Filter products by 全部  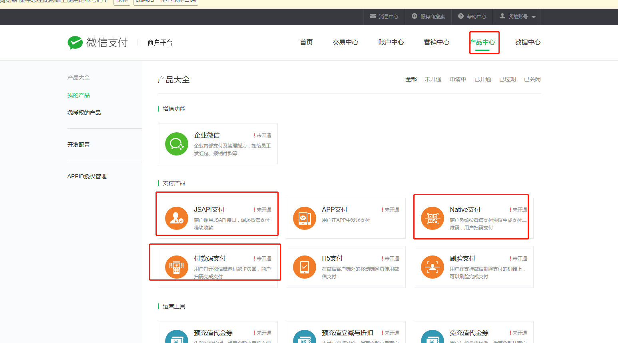click(411, 79)
